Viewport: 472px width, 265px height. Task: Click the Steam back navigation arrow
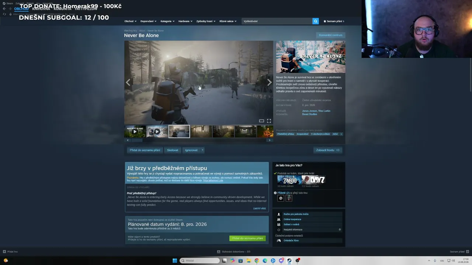(4, 9)
